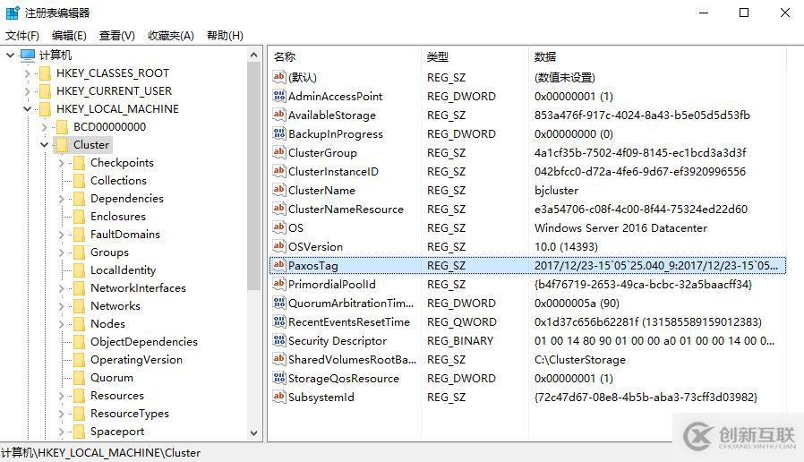Click the icon beside PrimordialPoolId
This screenshot has height=462, width=804.
(x=279, y=284)
